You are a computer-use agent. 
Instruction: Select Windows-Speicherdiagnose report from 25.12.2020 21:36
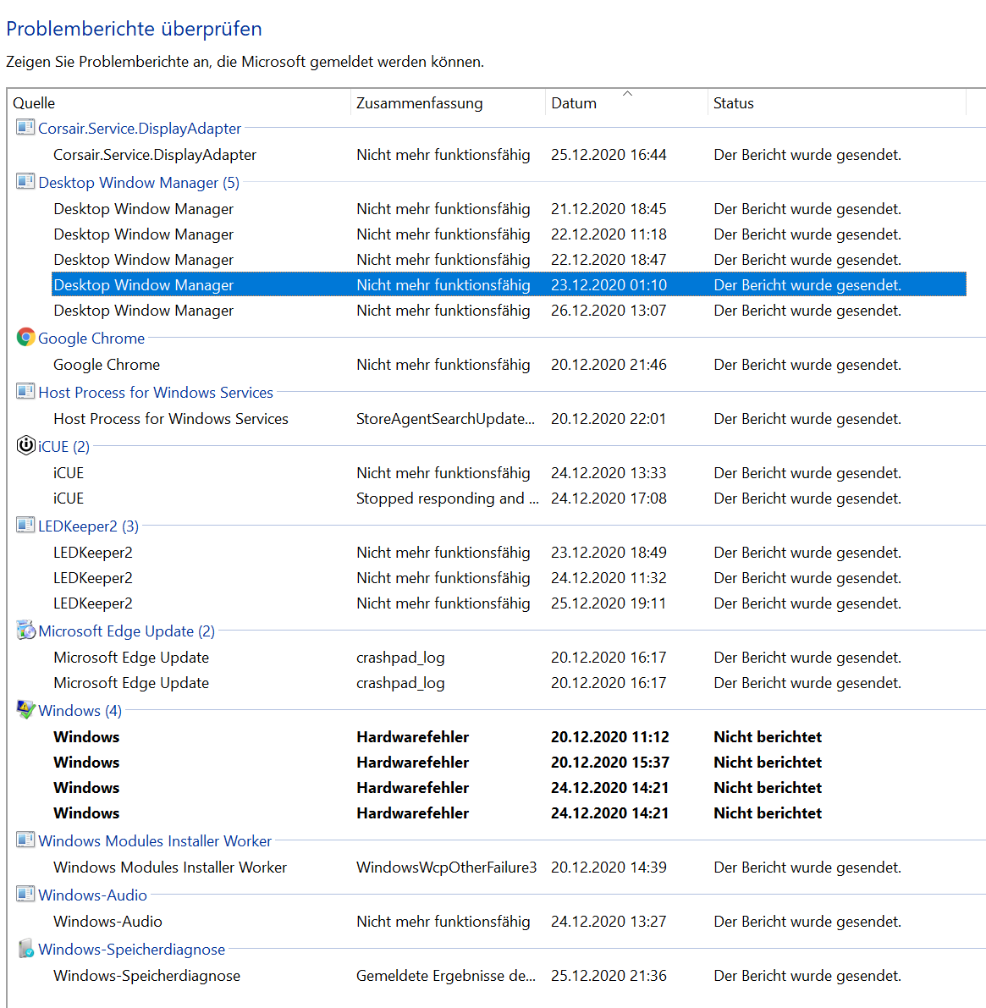[509, 975]
